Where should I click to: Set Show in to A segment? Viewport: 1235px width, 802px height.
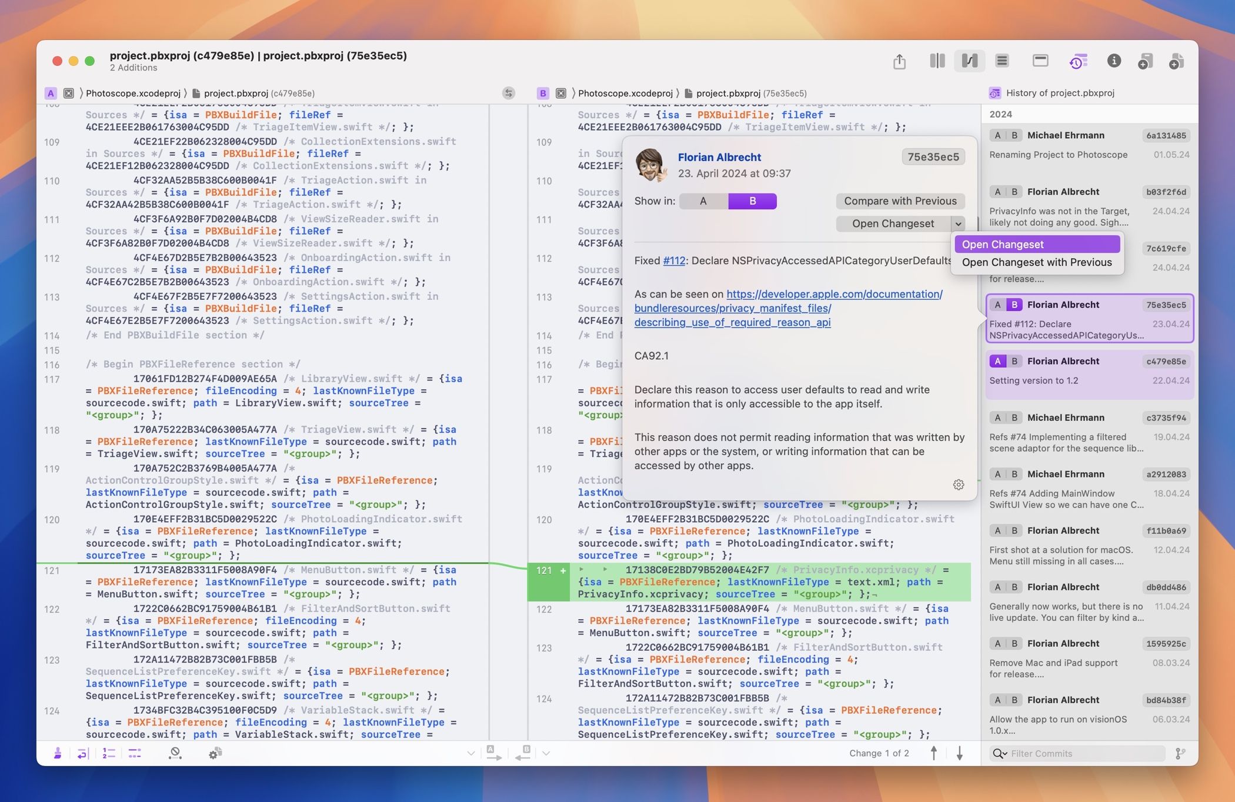point(703,201)
